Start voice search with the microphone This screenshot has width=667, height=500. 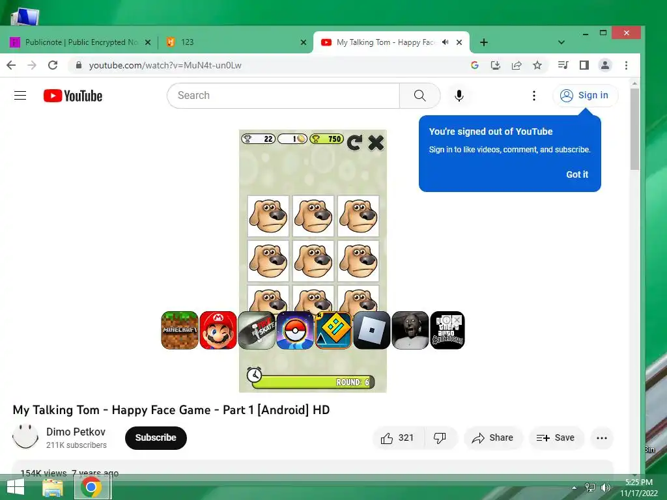click(459, 96)
